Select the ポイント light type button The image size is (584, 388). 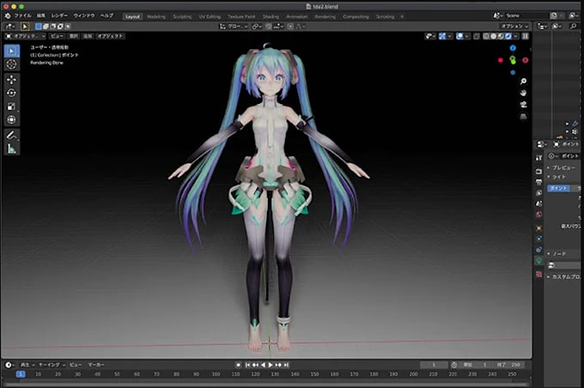(x=559, y=188)
